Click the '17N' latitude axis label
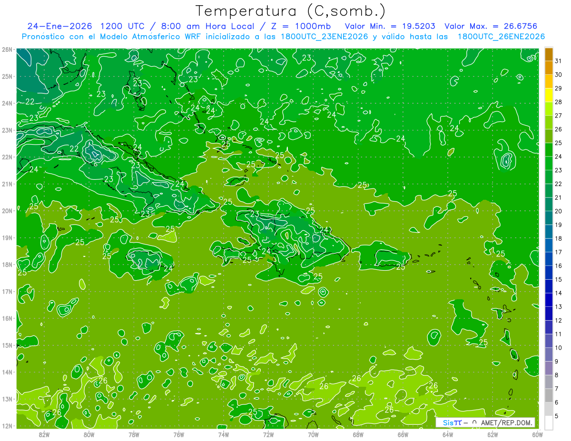The image size is (571, 441). 7,292
